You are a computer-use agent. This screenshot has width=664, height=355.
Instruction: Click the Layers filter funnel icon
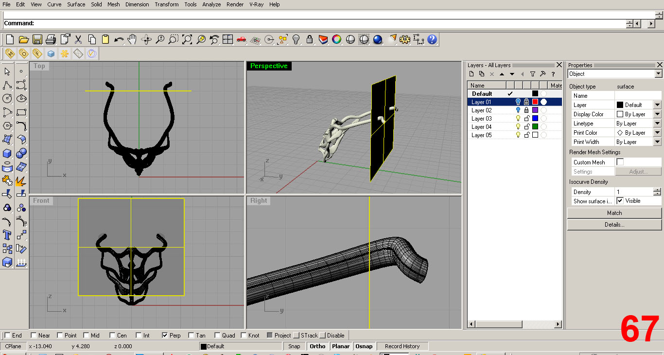click(532, 74)
